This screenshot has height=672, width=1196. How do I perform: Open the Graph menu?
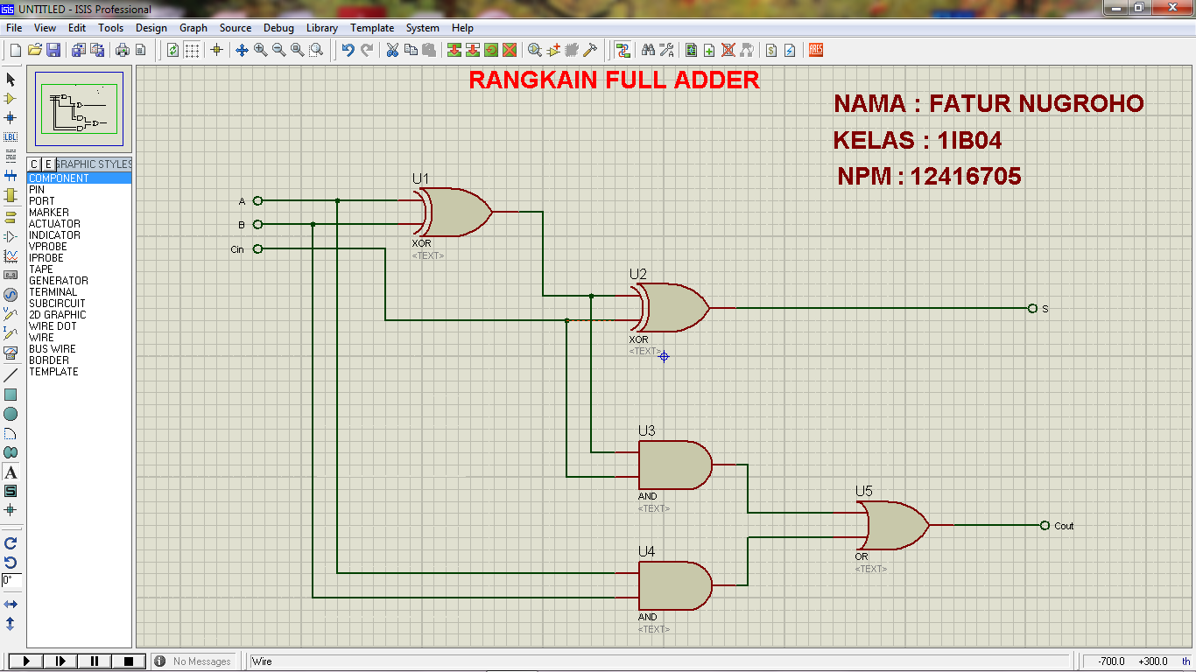click(193, 28)
